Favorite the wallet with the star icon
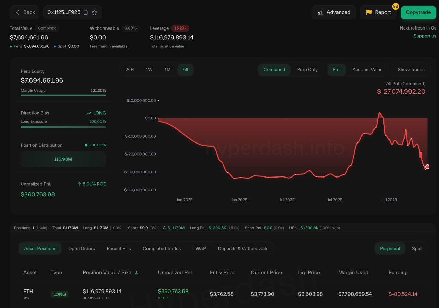 94,12
